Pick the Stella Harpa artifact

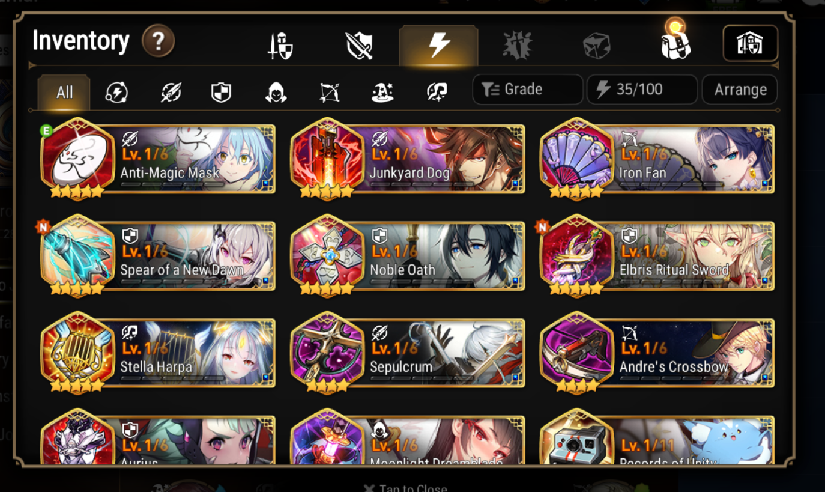point(159,353)
